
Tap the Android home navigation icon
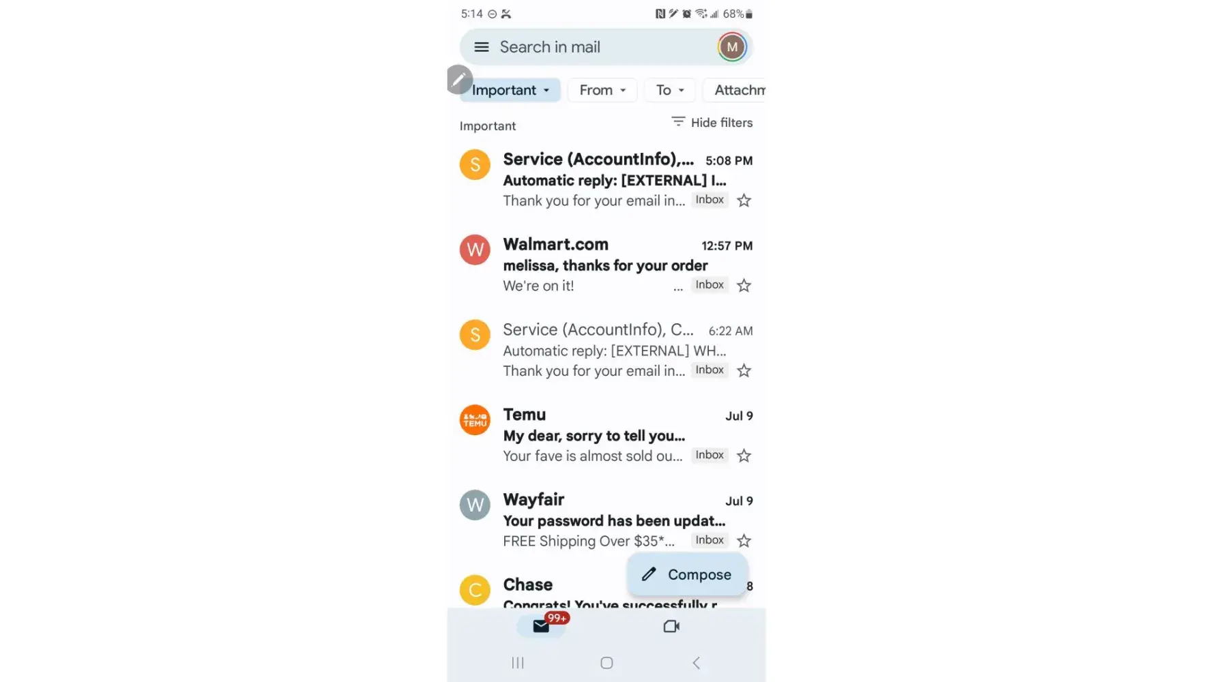click(606, 663)
